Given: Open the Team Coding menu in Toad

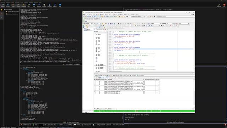Looking at the screenshot, I should pos(114,15).
